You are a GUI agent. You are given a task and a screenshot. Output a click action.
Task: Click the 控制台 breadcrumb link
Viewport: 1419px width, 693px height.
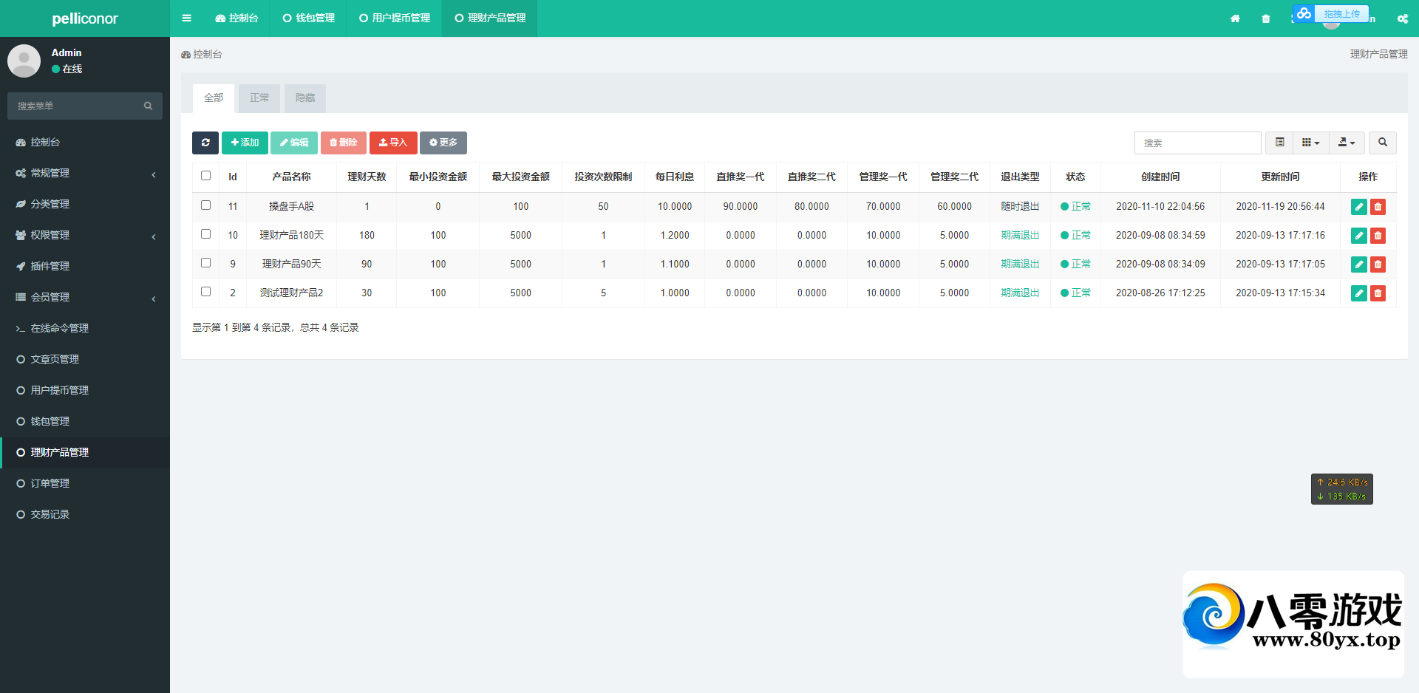202,55
